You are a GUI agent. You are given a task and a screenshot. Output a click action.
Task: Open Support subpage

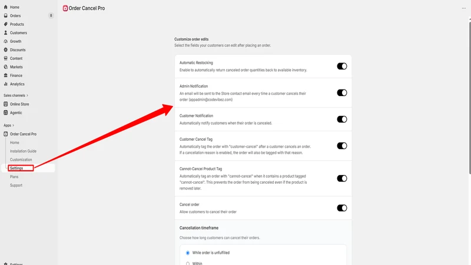point(16,185)
